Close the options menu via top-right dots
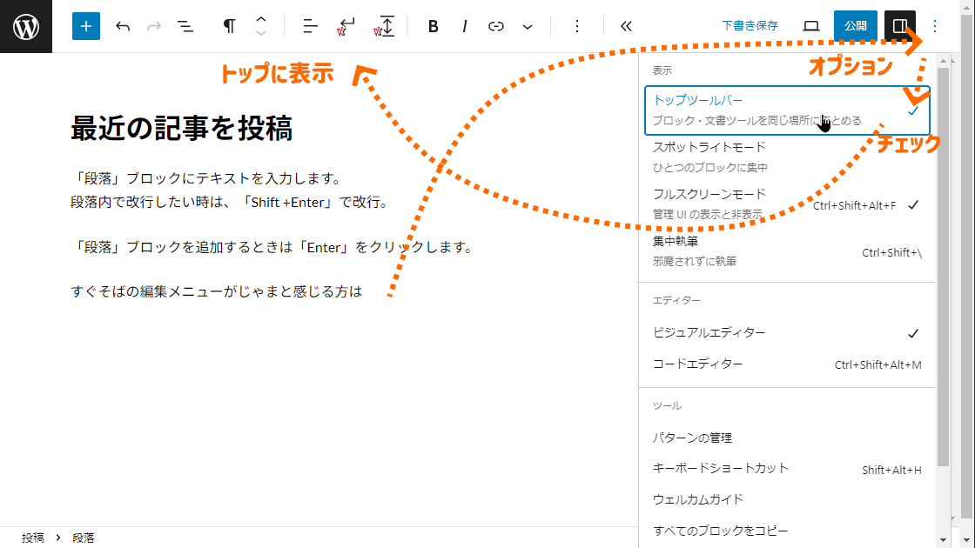The width and height of the screenshot is (975, 548). coord(935,26)
